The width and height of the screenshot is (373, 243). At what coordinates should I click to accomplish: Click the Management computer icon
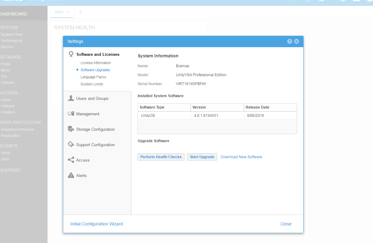pyautogui.click(x=71, y=114)
